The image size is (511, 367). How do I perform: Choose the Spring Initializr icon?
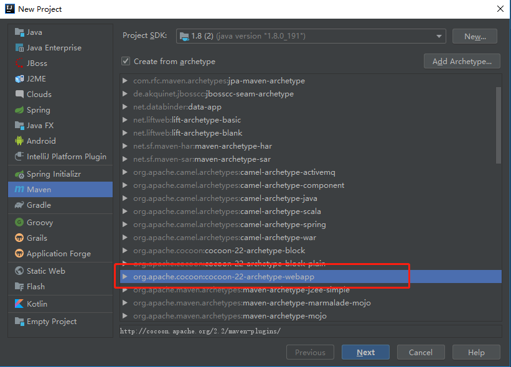point(19,174)
